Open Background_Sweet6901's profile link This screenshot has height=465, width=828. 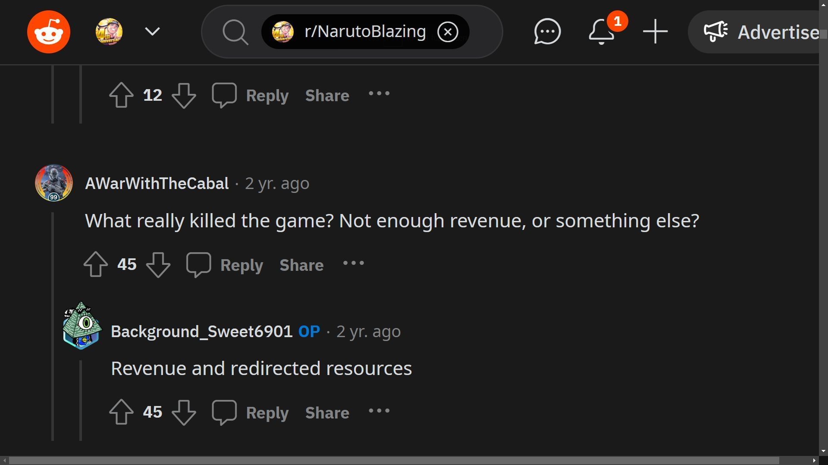[x=201, y=332]
